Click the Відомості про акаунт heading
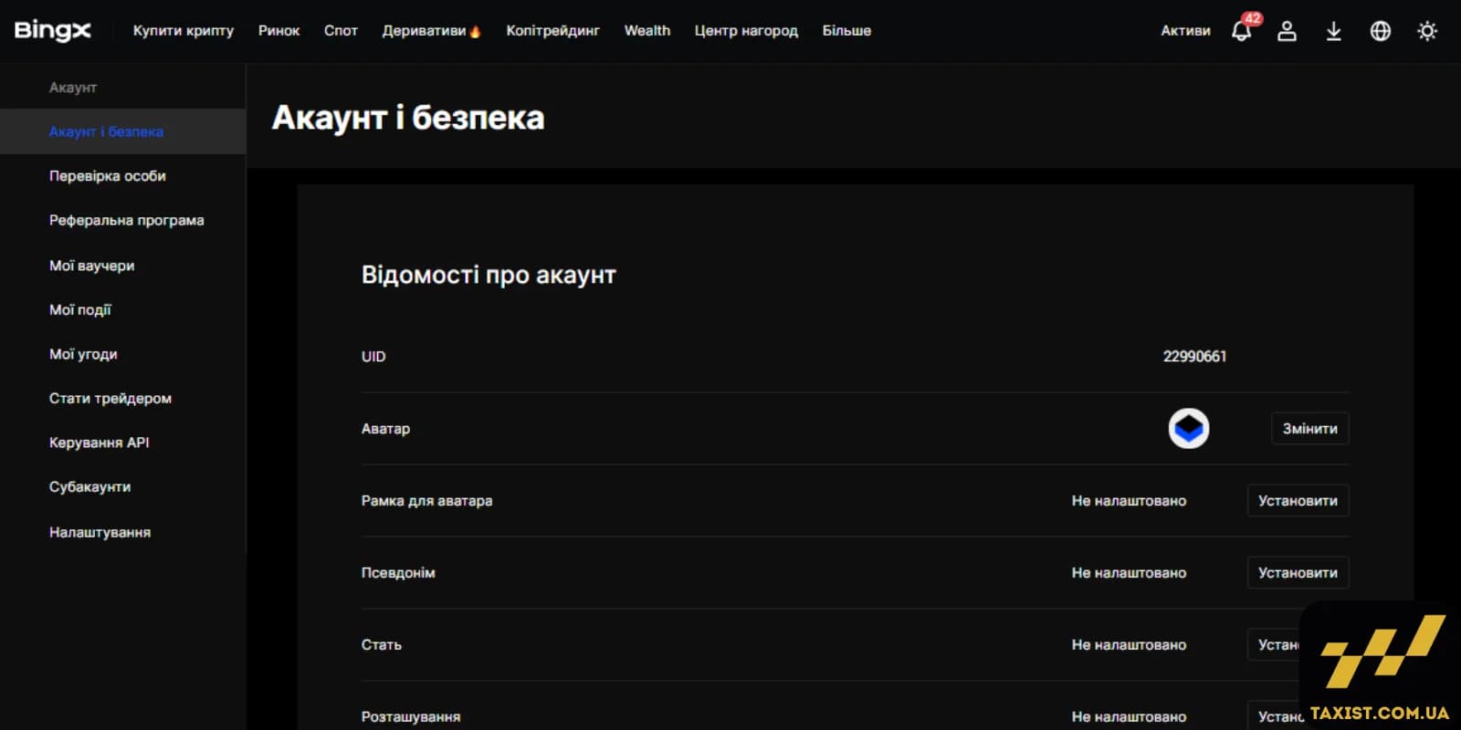The width and height of the screenshot is (1461, 730). [489, 275]
